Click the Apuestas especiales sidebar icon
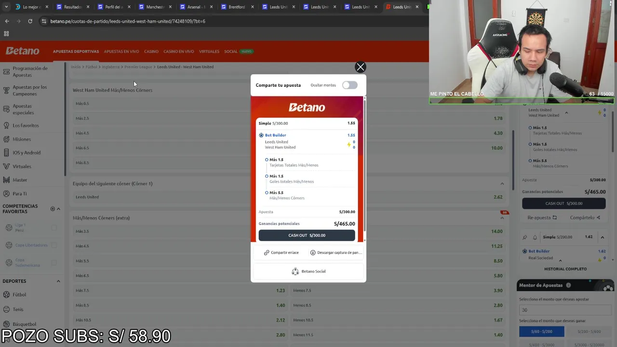Image resolution: width=617 pixels, height=347 pixels. point(6,109)
